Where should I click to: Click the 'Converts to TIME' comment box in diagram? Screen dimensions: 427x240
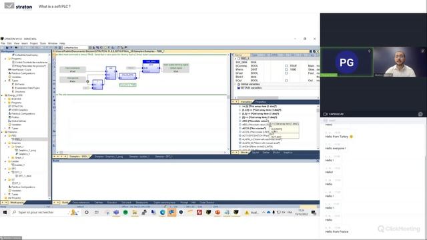127,85
